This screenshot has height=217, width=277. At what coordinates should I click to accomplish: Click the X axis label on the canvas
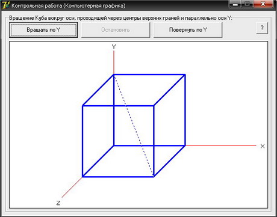[263, 146]
